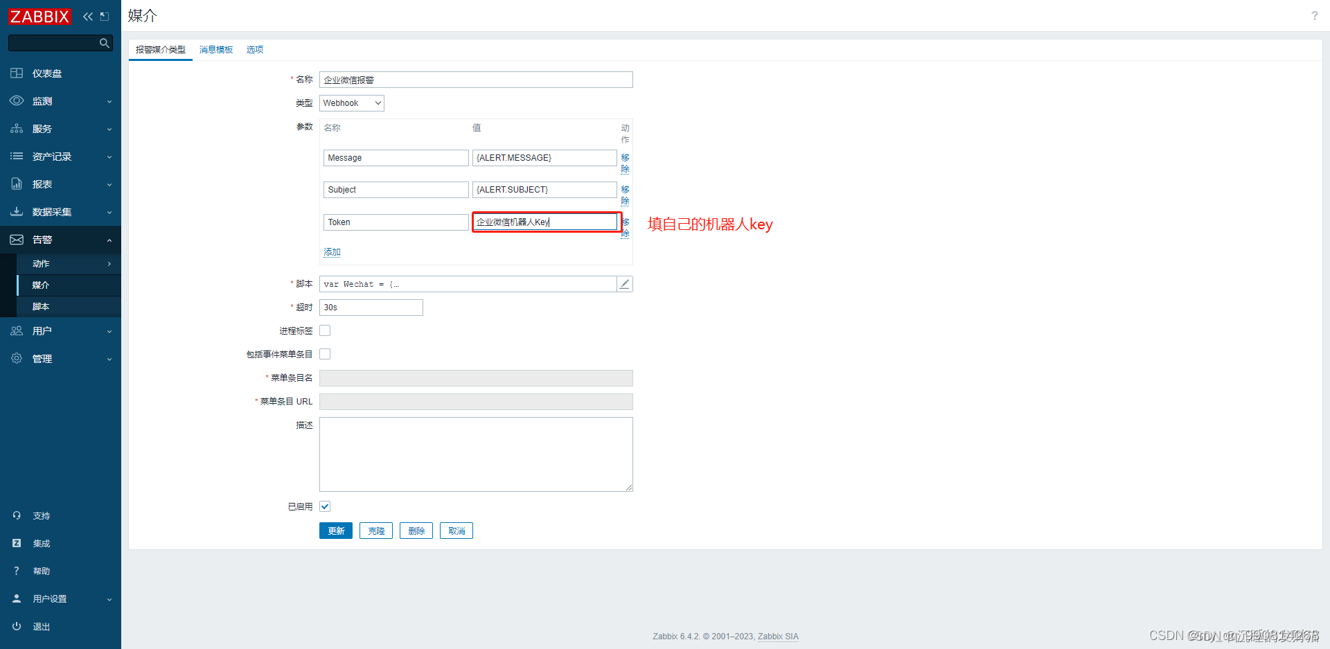
Task: Expand the 用户 menu chevron
Action: pyautogui.click(x=109, y=332)
